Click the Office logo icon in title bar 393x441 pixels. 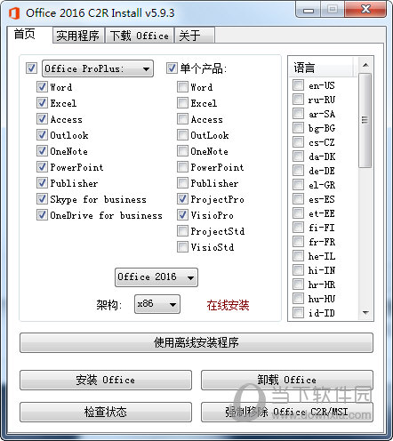coord(14,13)
